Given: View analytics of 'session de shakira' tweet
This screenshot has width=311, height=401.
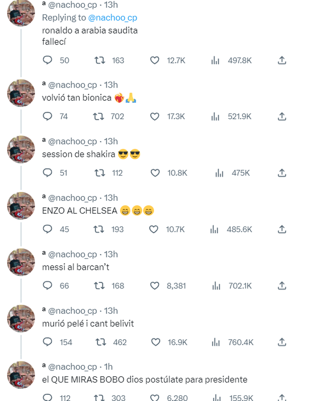Looking at the screenshot, I should [x=219, y=173].
